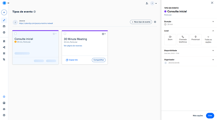
Task: Open help question icon in sidebar
Action: click(x=4, y=115)
